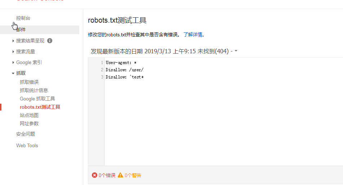Select 抓取错误 under 抓取

[29, 82]
